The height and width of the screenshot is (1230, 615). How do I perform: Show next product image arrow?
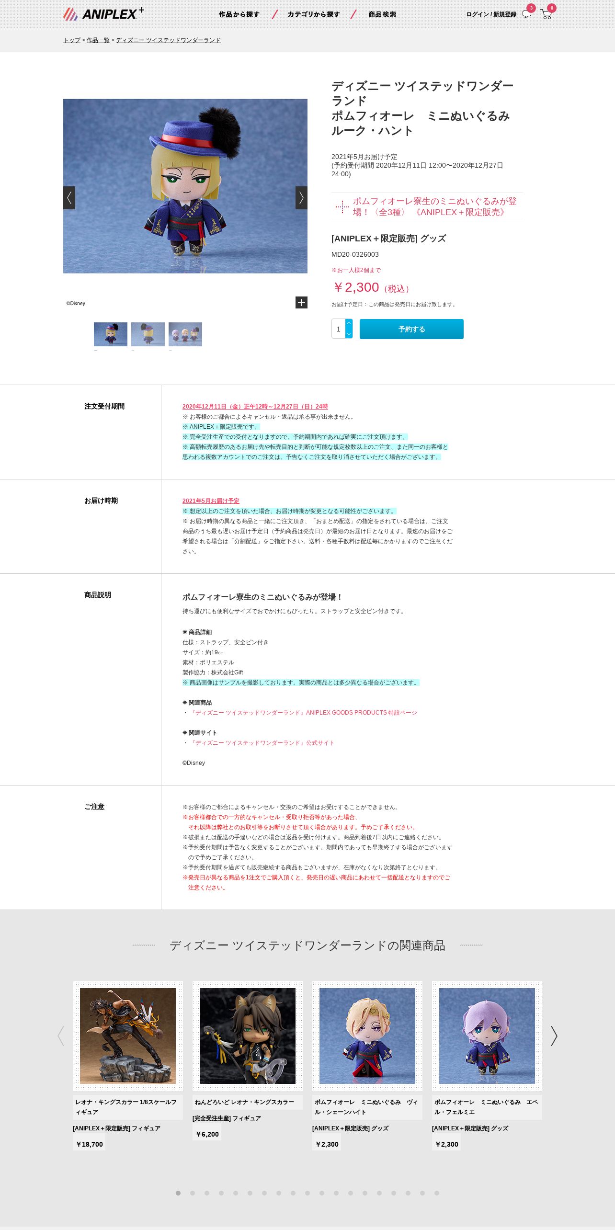tap(301, 198)
